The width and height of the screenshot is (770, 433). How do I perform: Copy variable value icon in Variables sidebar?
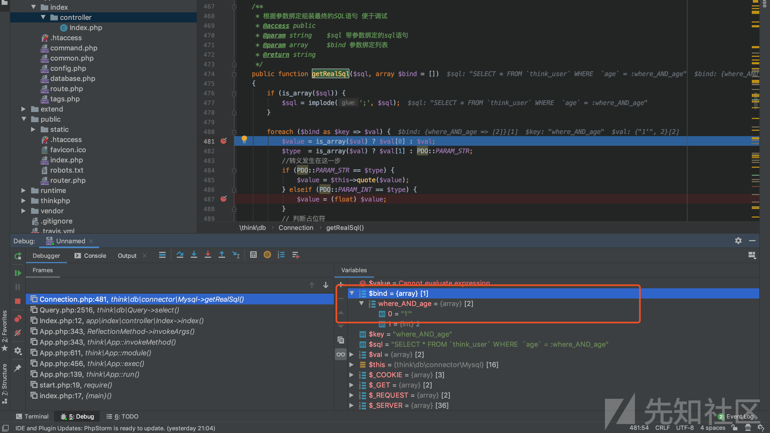point(341,340)
